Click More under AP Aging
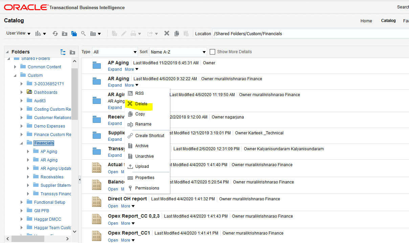 [132, 69]
